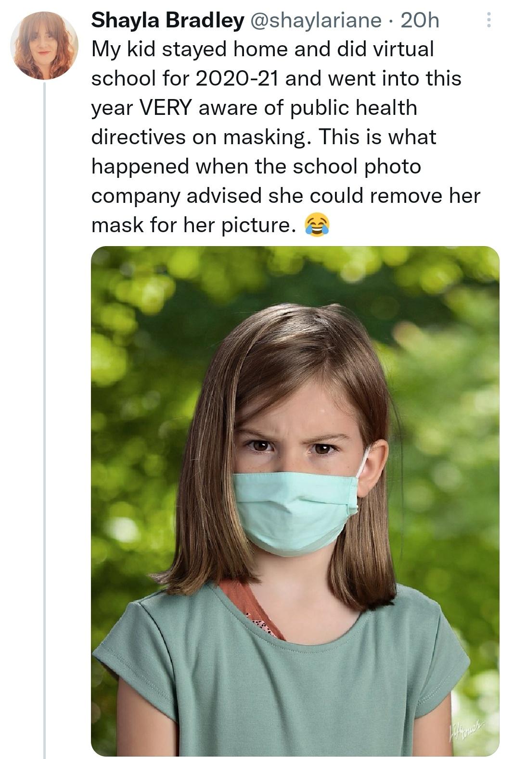
Task: Open the Shayla Bradley display name link
Action: pos(167,20)
